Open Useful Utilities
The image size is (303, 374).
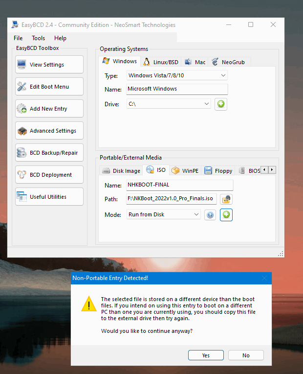49,196
